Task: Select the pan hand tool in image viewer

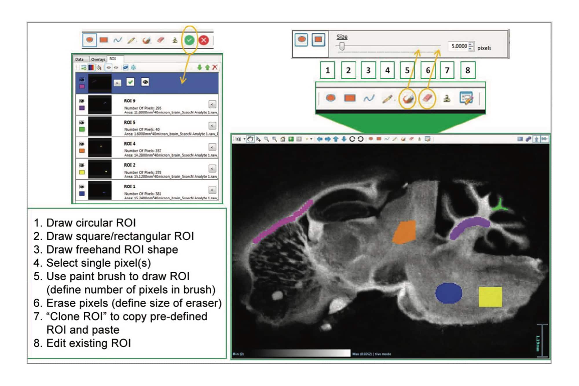Action: coord(250,139)
